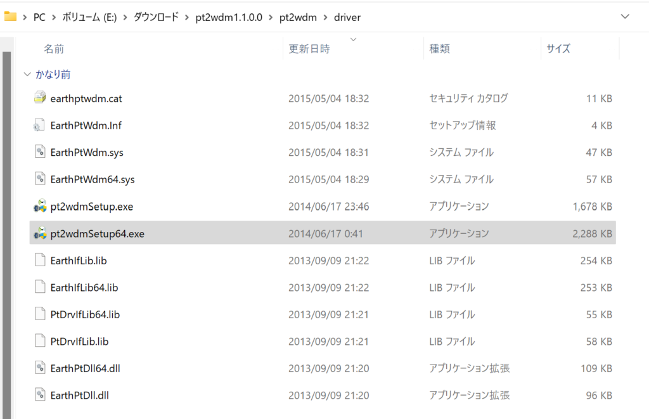649x419 pixels.
Task: Go to ボリューム (E:) in the breadcrumb
Action: tap(89, 18)
